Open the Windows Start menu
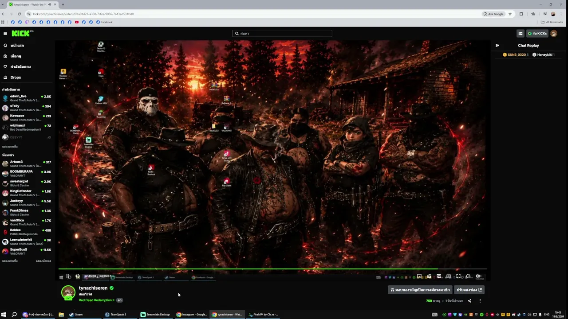The width and height of the screenshot is (568, 319). 4,315
